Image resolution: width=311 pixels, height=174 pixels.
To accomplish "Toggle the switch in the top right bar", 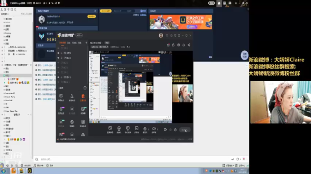I will pyautogui.click(x=211, y=3).
